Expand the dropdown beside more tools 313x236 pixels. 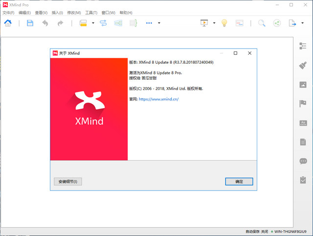(x=159, y=23)
